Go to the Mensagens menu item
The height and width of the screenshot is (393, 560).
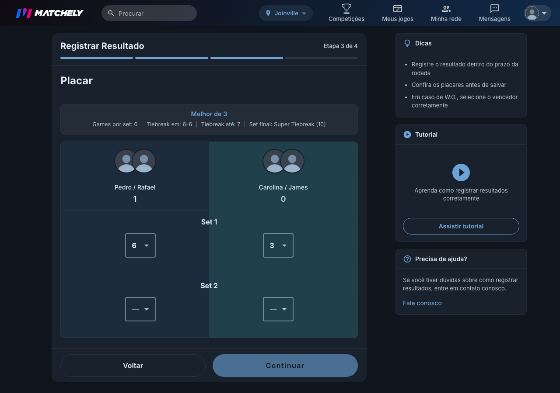coord(495,13)
